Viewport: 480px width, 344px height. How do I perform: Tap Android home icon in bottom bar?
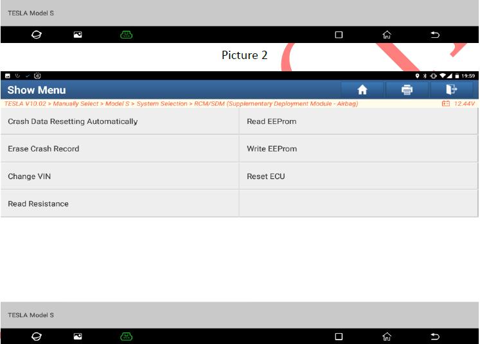click(x=387, y=336)
